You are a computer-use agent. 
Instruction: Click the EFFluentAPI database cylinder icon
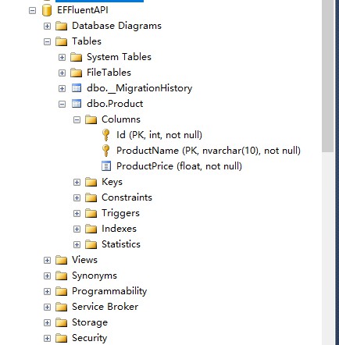(47, 10)
